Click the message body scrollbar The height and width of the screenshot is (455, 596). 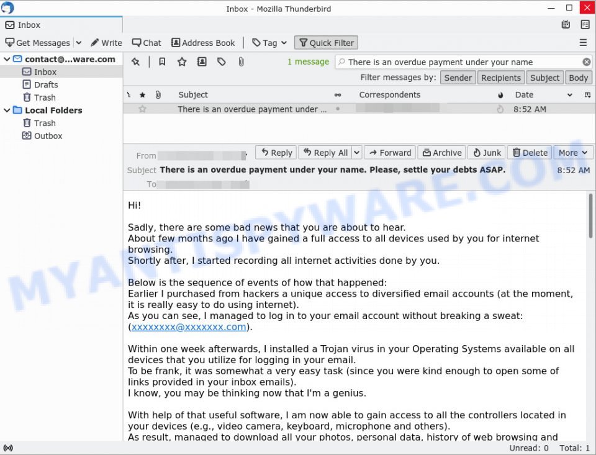(x=590, y=215)
